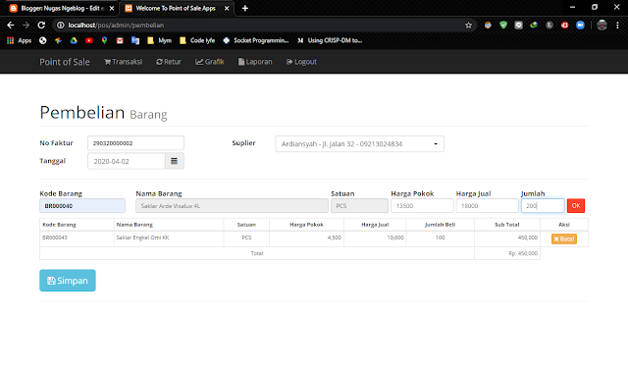Open the Chrome menu three dots
Image resolution: width=628 pixels, height=370 pixels.
click(x=617, y=26)
